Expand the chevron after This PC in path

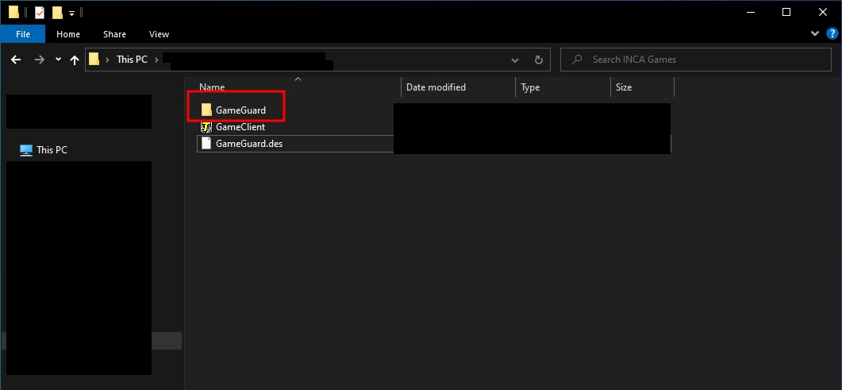[x=156, y=60]
